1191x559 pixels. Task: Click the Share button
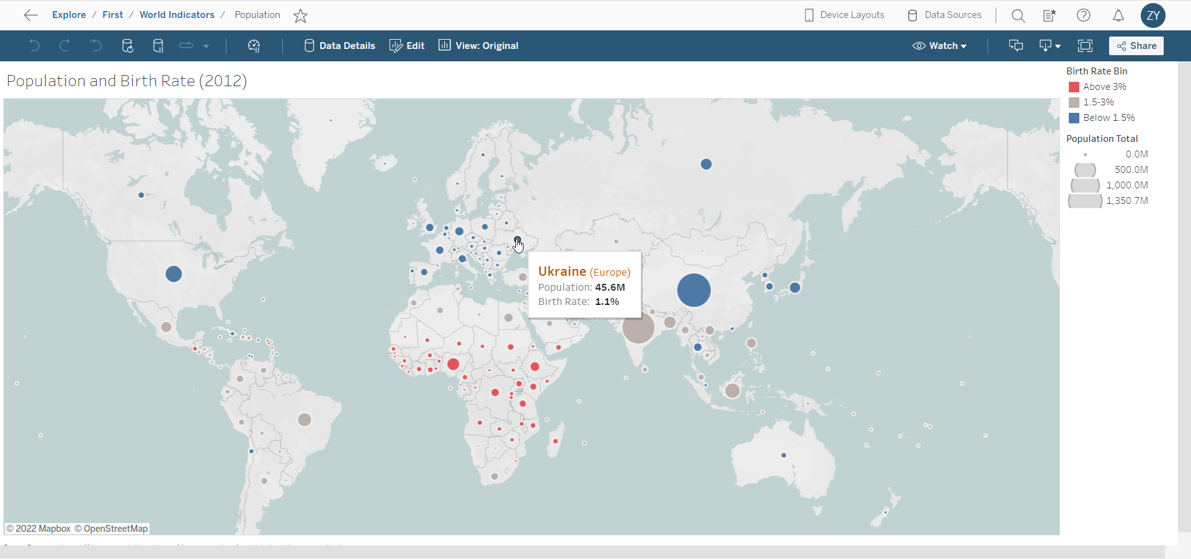coord(1136,45)
